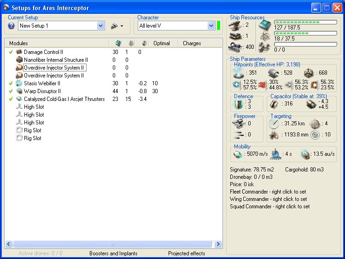Click the first empty High Slot icon
Viewport: 345px width, 259px height.
tap(19, 107)
